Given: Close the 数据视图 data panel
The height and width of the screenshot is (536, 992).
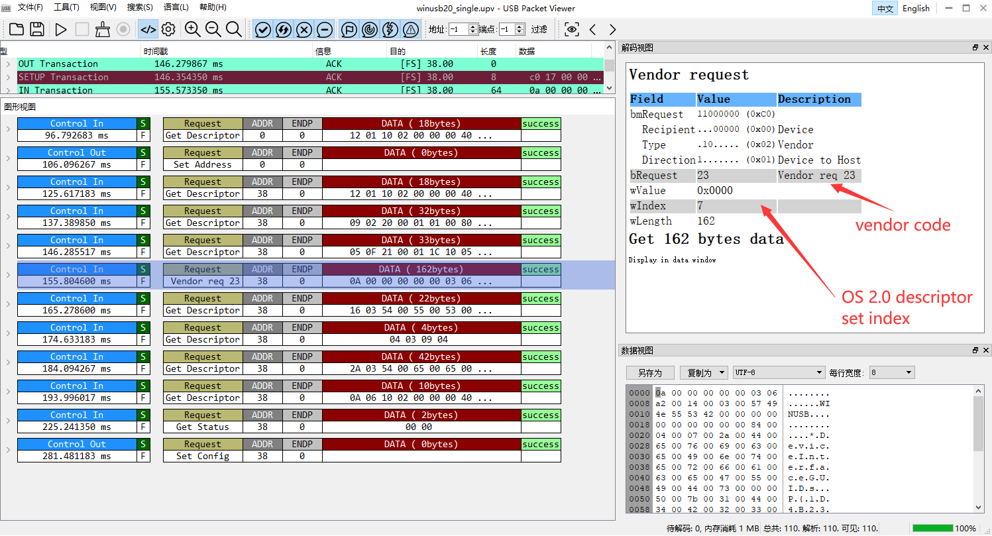Looking at the screenshot, I should point(985,350).
